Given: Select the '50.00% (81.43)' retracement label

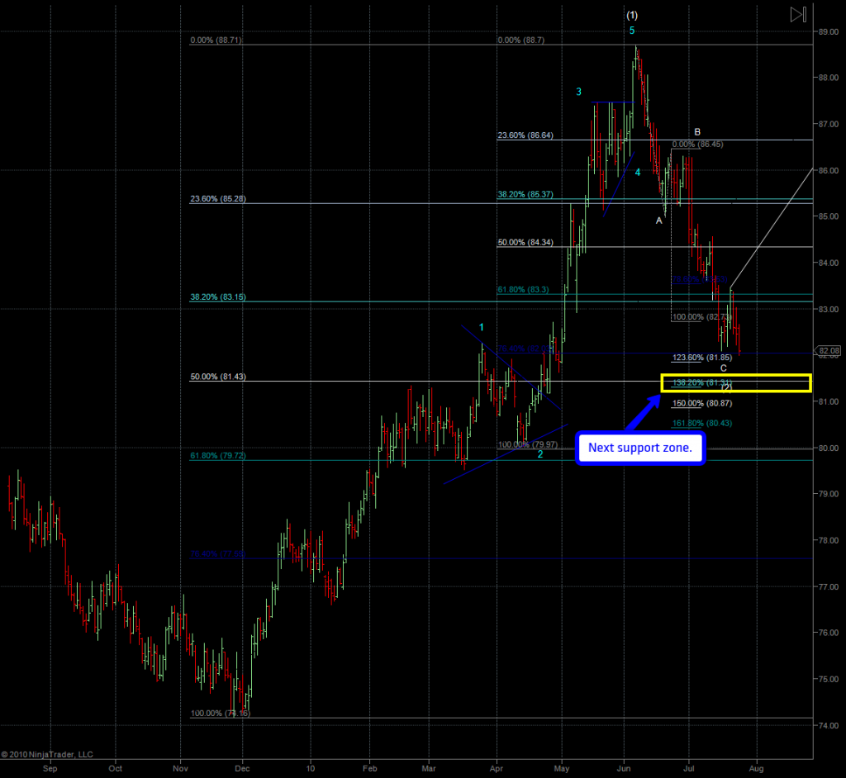Looking at the screenshot, I should click(x=218, y=377).
